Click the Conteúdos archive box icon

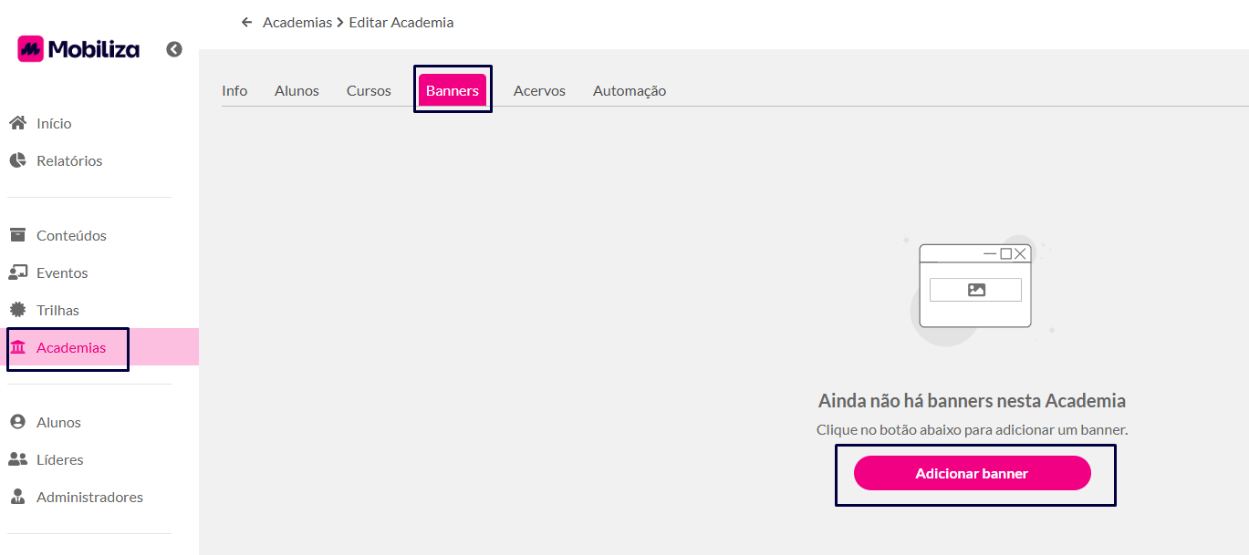tap(17, 235)
